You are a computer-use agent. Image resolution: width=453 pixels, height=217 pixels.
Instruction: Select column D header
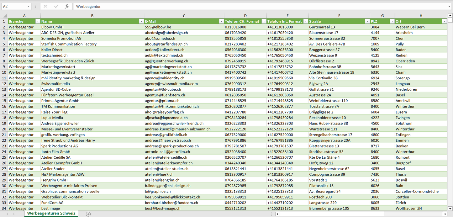click(x=245, y=16)
